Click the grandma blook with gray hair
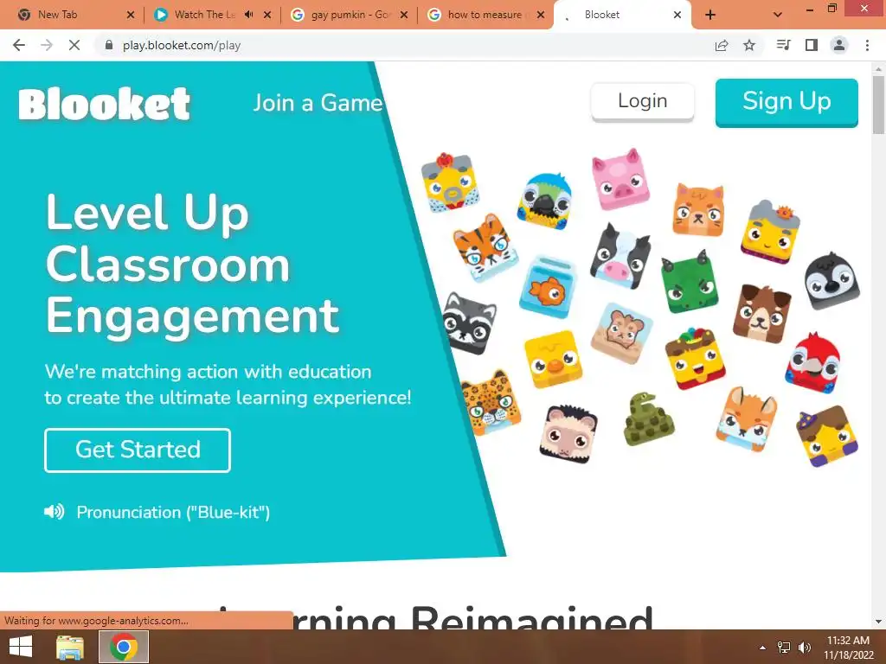 (x=770, y=232)
